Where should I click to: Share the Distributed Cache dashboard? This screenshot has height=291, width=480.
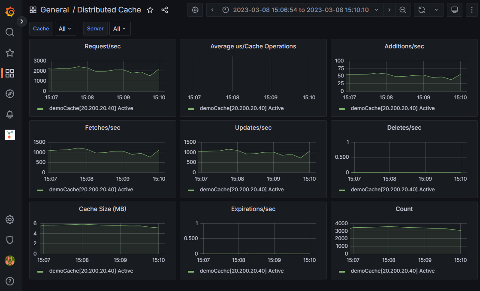[x=165, y=9]
